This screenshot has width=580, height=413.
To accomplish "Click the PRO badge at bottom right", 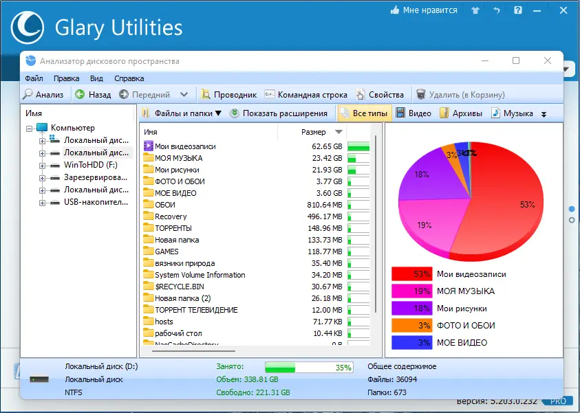I will (558, 401).
